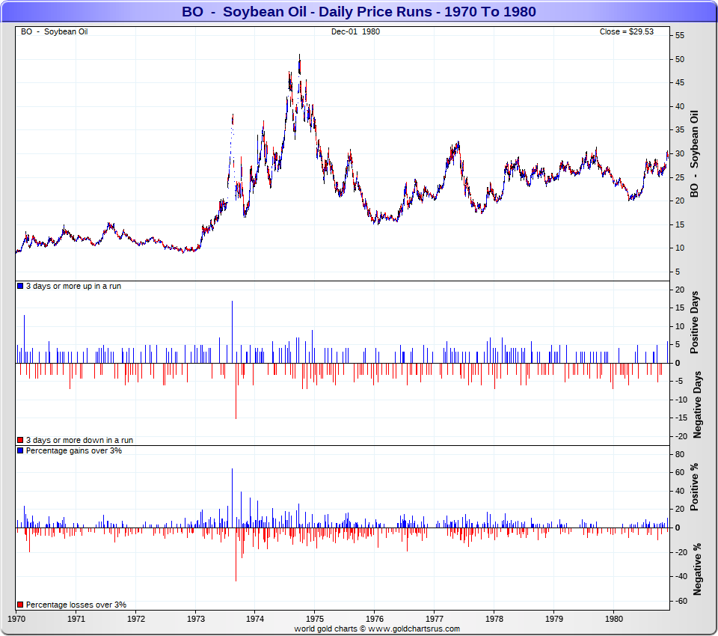Click the 50 tick on the price axis
718x636 pixels.
680,59
